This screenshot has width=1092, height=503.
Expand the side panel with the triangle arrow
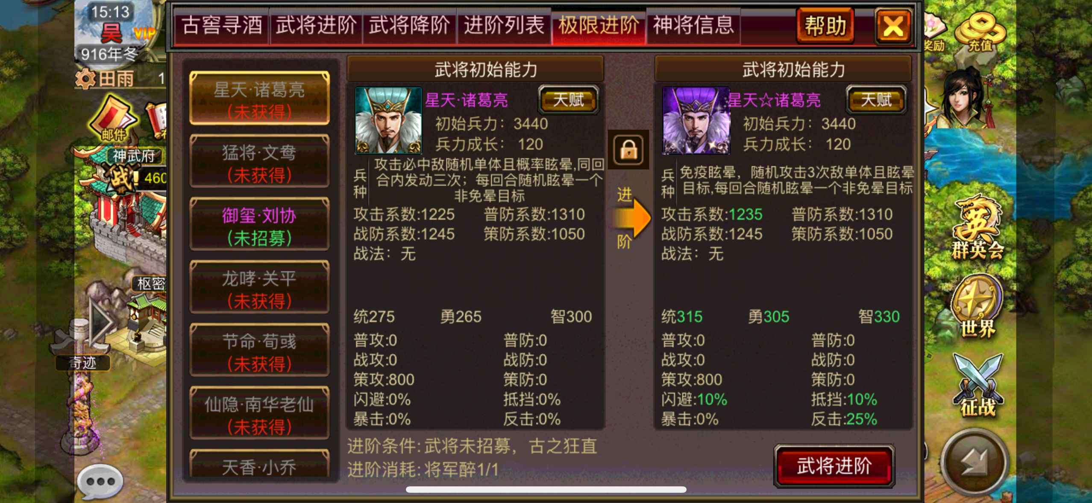(100, 321)
